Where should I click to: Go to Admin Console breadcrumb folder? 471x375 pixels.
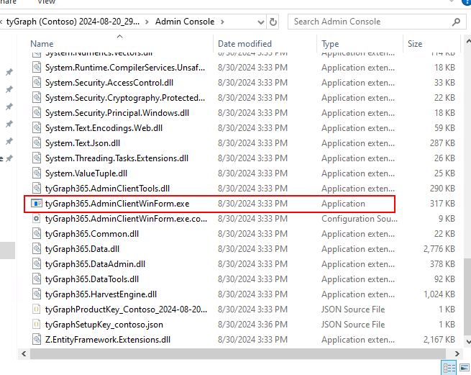[185, 22]
